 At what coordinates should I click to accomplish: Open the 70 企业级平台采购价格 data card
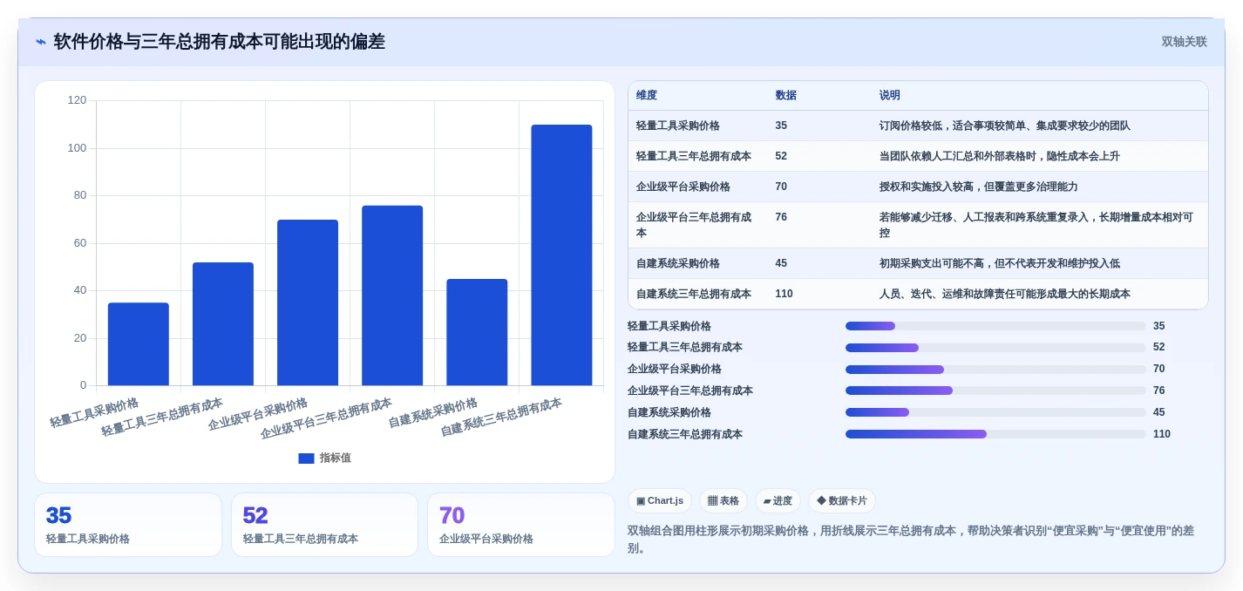(521, 525)
